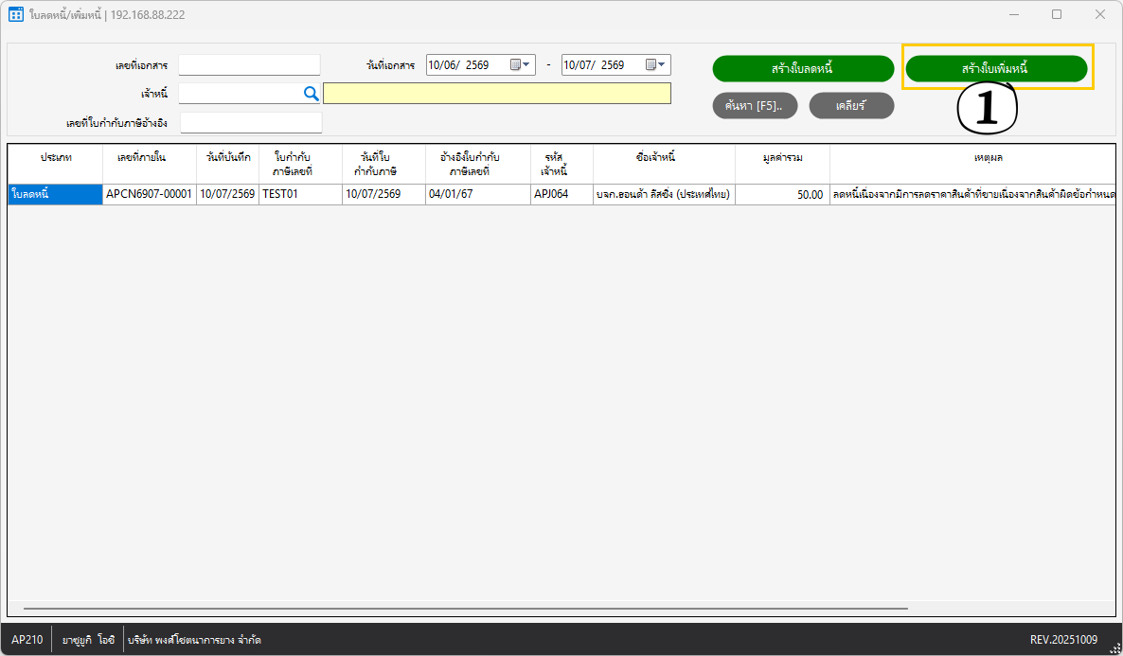Focus the เลขที่ใบกำกับภาษีอ้างอิง input field
This screenshot has height=656, width=1123.
point(251,122)
